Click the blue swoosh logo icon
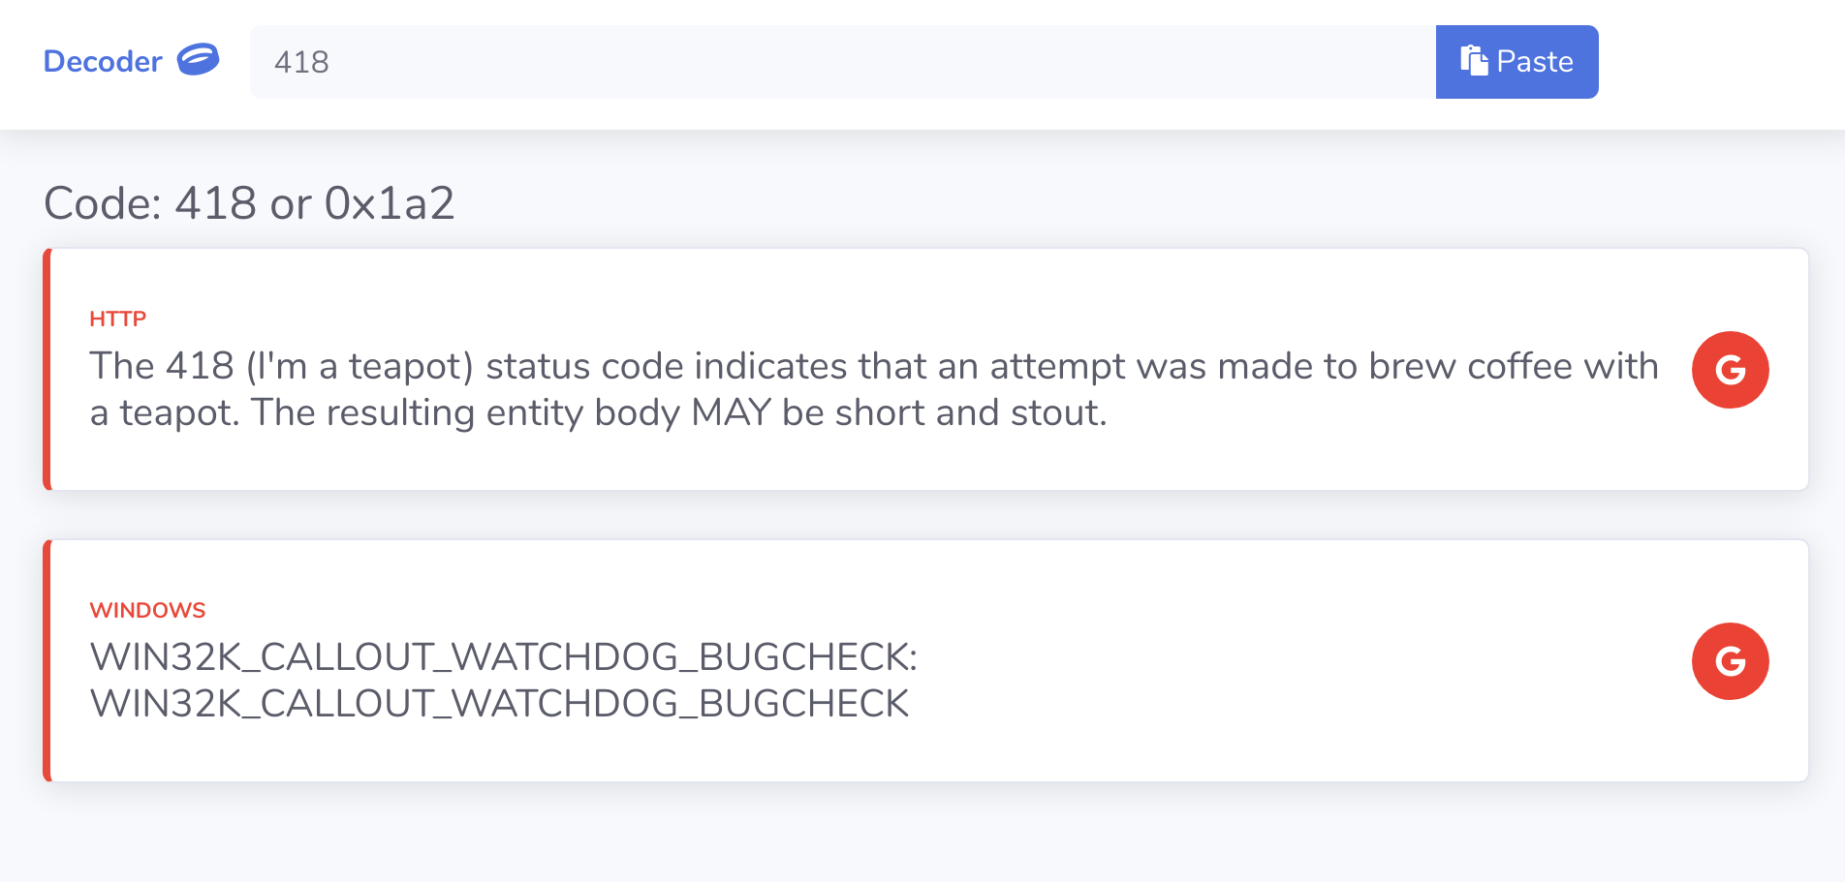This screenshot has width=1845, height=882. pyautogui.click(x=198, y=60)
